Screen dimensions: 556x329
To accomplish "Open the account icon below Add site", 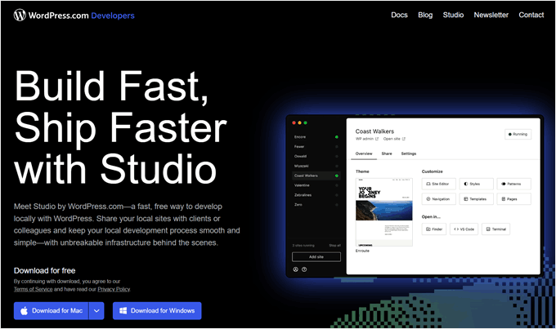I will [x=295, y=269].
